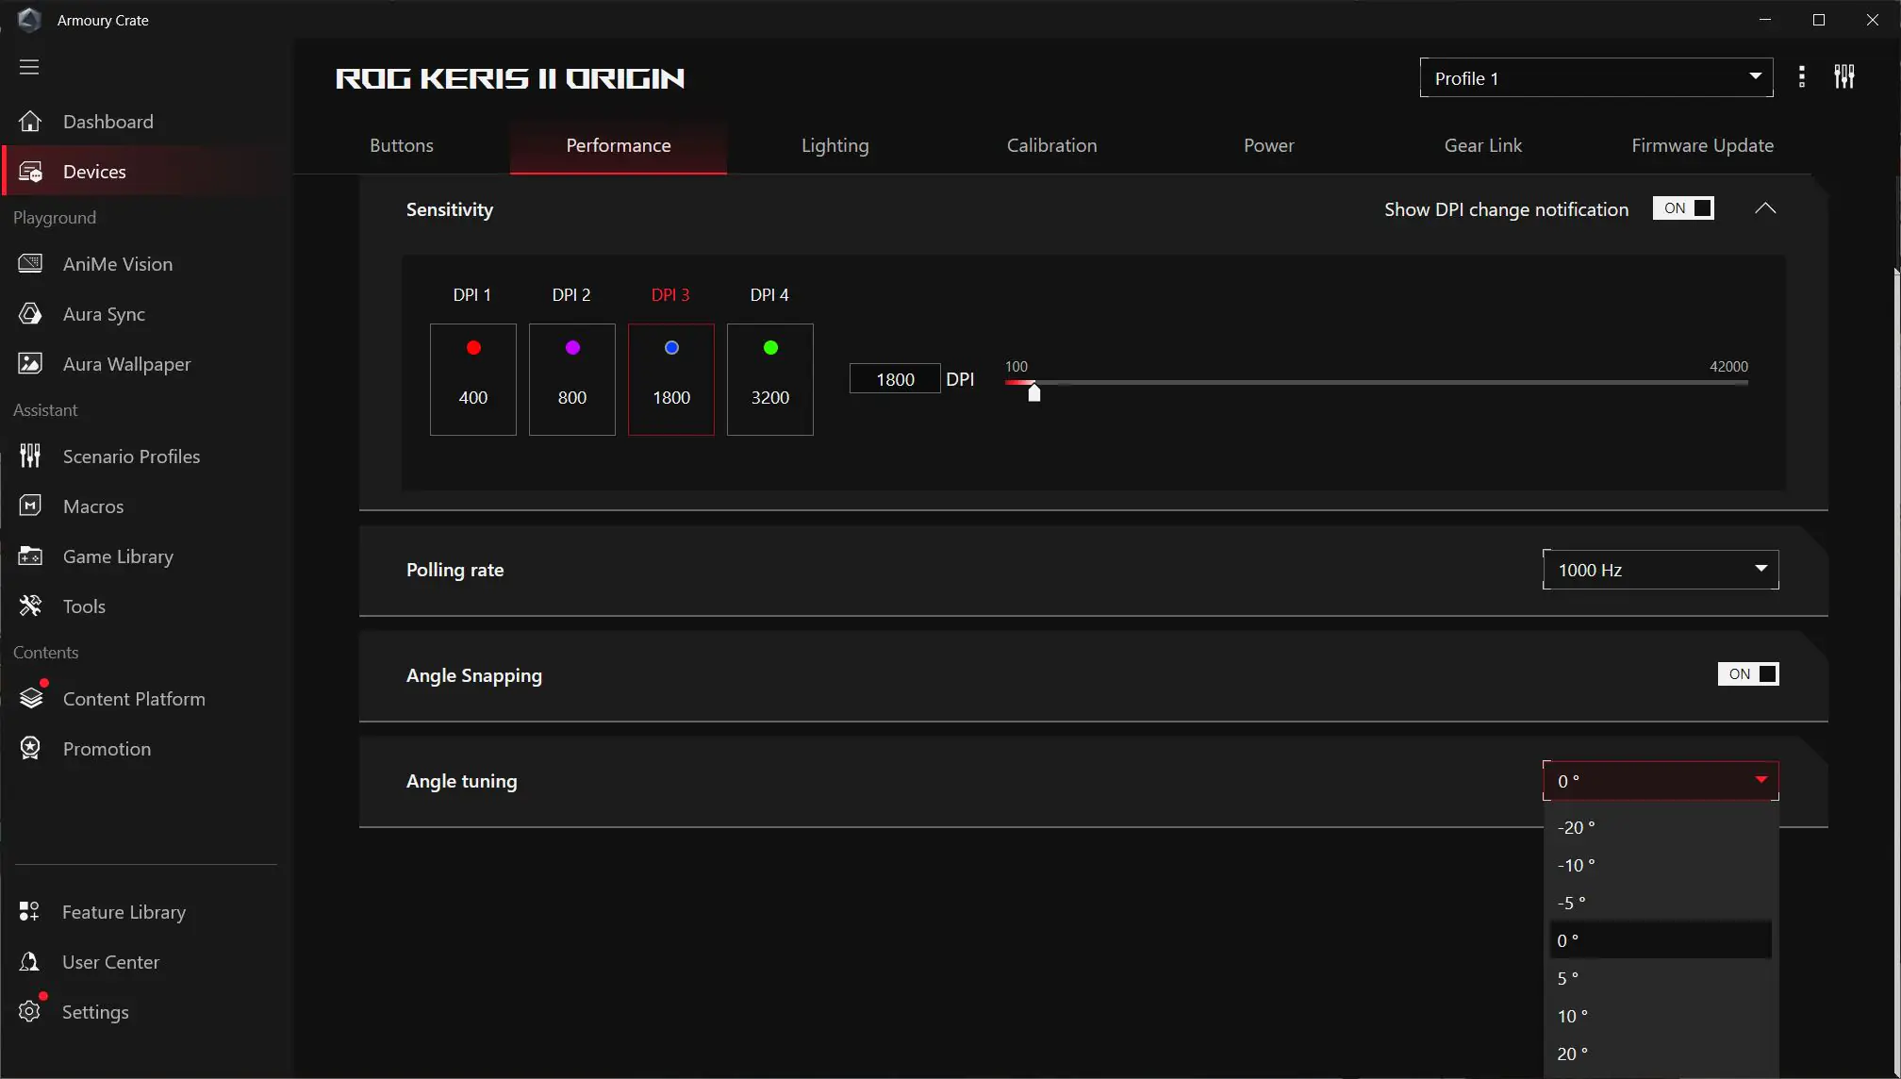
Task: Click the hamburger menu icon in sidebar
Action: (29, 67)
